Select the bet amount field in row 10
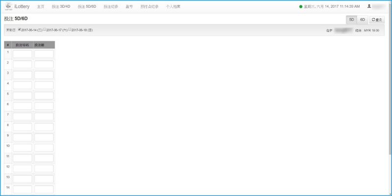 (x=44, y=147)
